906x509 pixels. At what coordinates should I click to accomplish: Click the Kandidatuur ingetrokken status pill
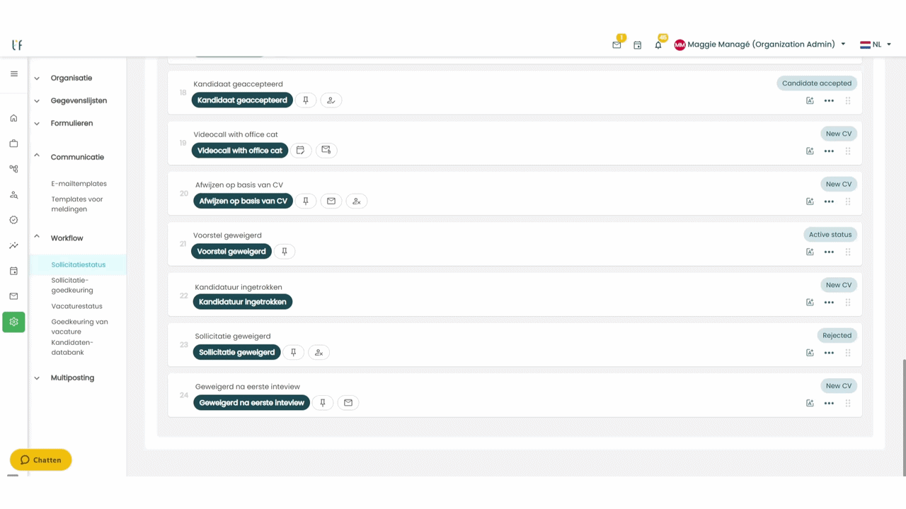point(243,302)
